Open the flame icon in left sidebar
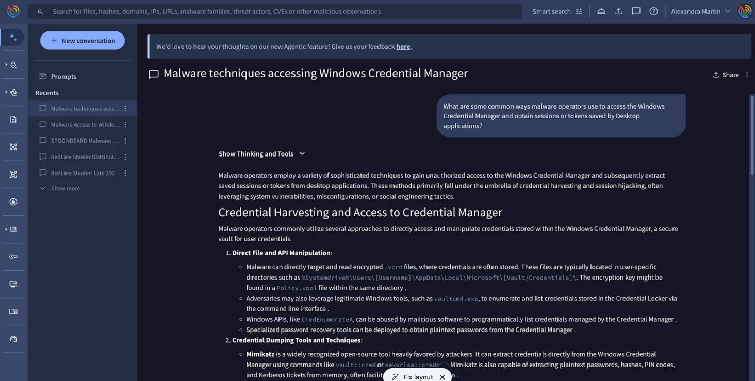Image resolution: width=755 pixels, height=381 pixels. click(13, 92)
